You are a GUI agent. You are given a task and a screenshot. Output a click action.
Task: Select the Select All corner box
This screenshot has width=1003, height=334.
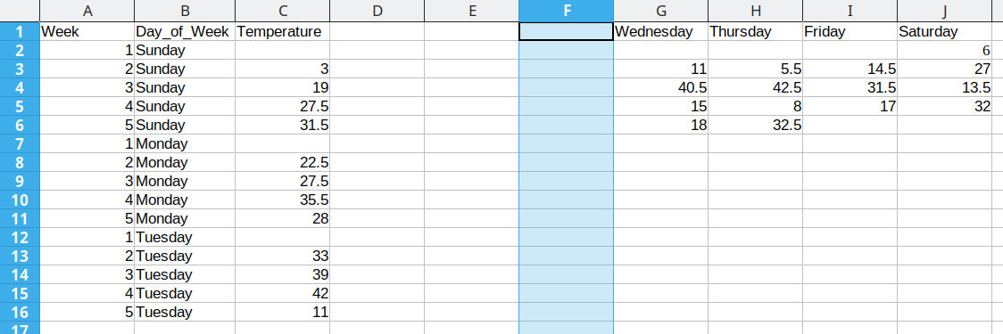tap(20, 11)
